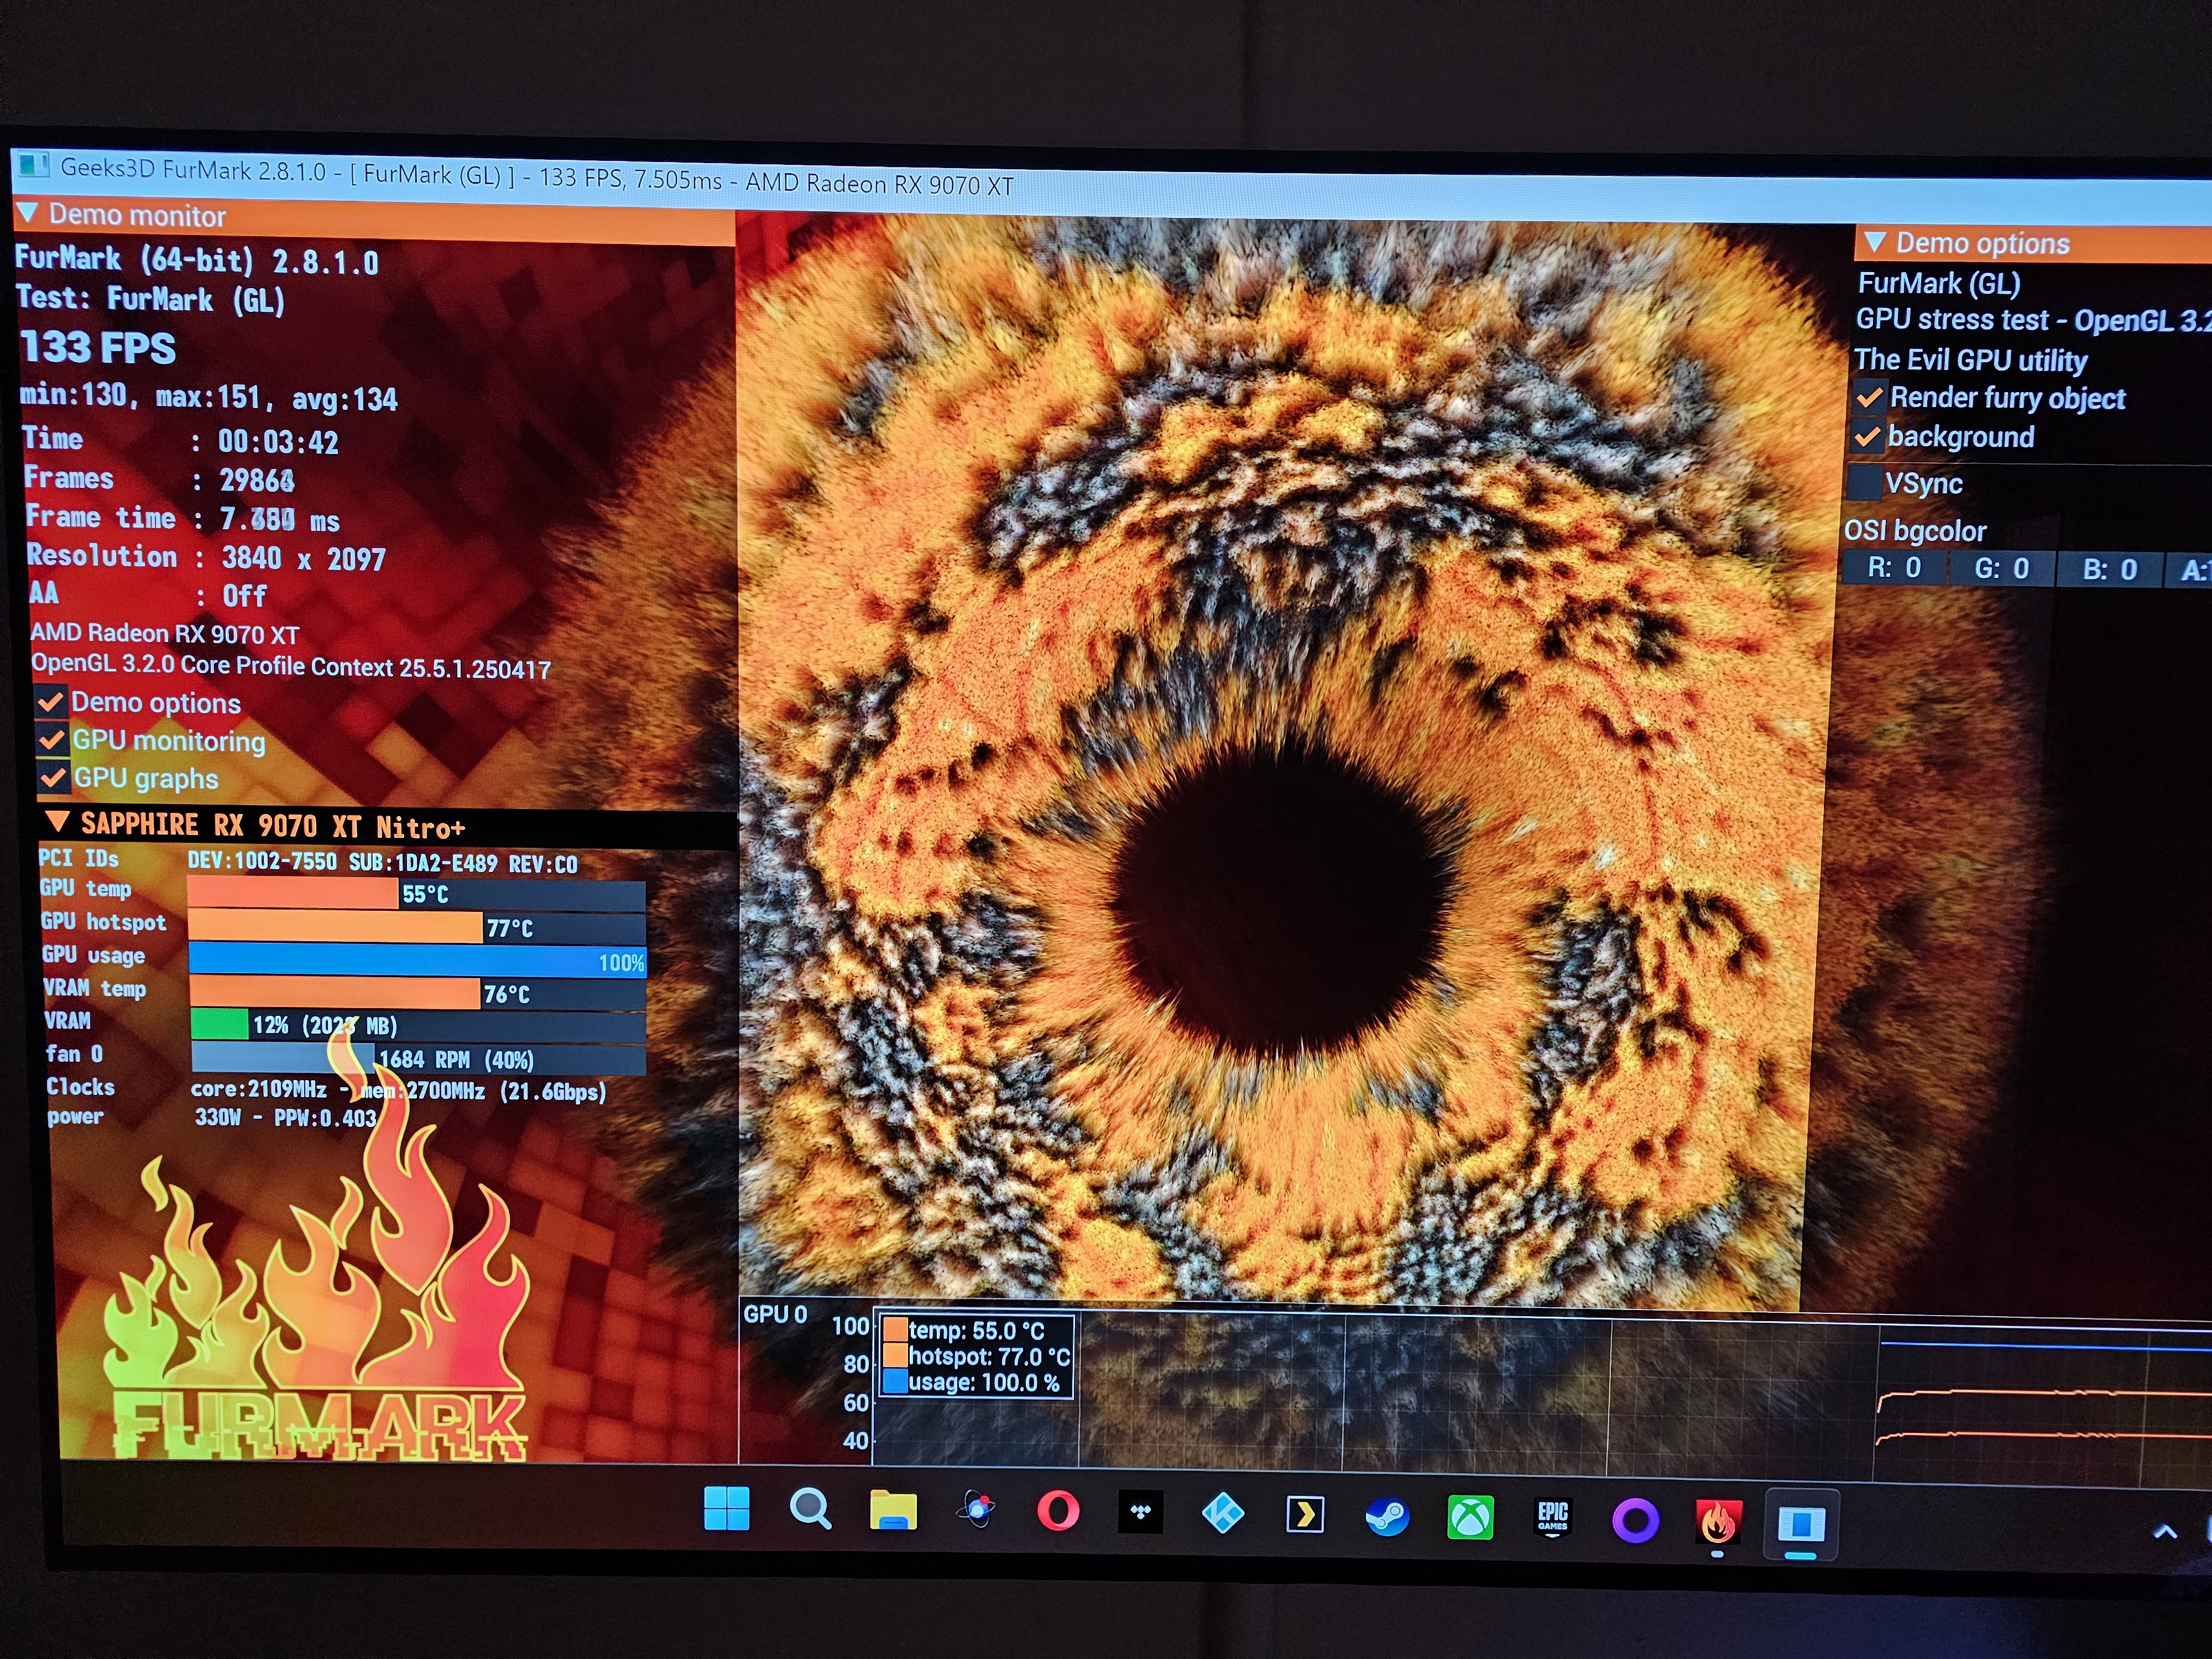Click The Evil GPU utility text
Viewport: 2212px width, 1659px height.
[1971, 359]
